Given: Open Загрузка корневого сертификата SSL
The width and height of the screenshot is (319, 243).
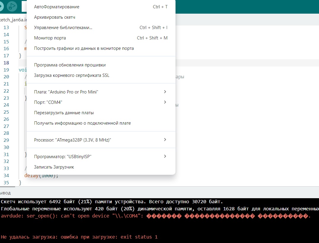Looking at the screenshot, I should pyautogui.click(x=71, y=75).
